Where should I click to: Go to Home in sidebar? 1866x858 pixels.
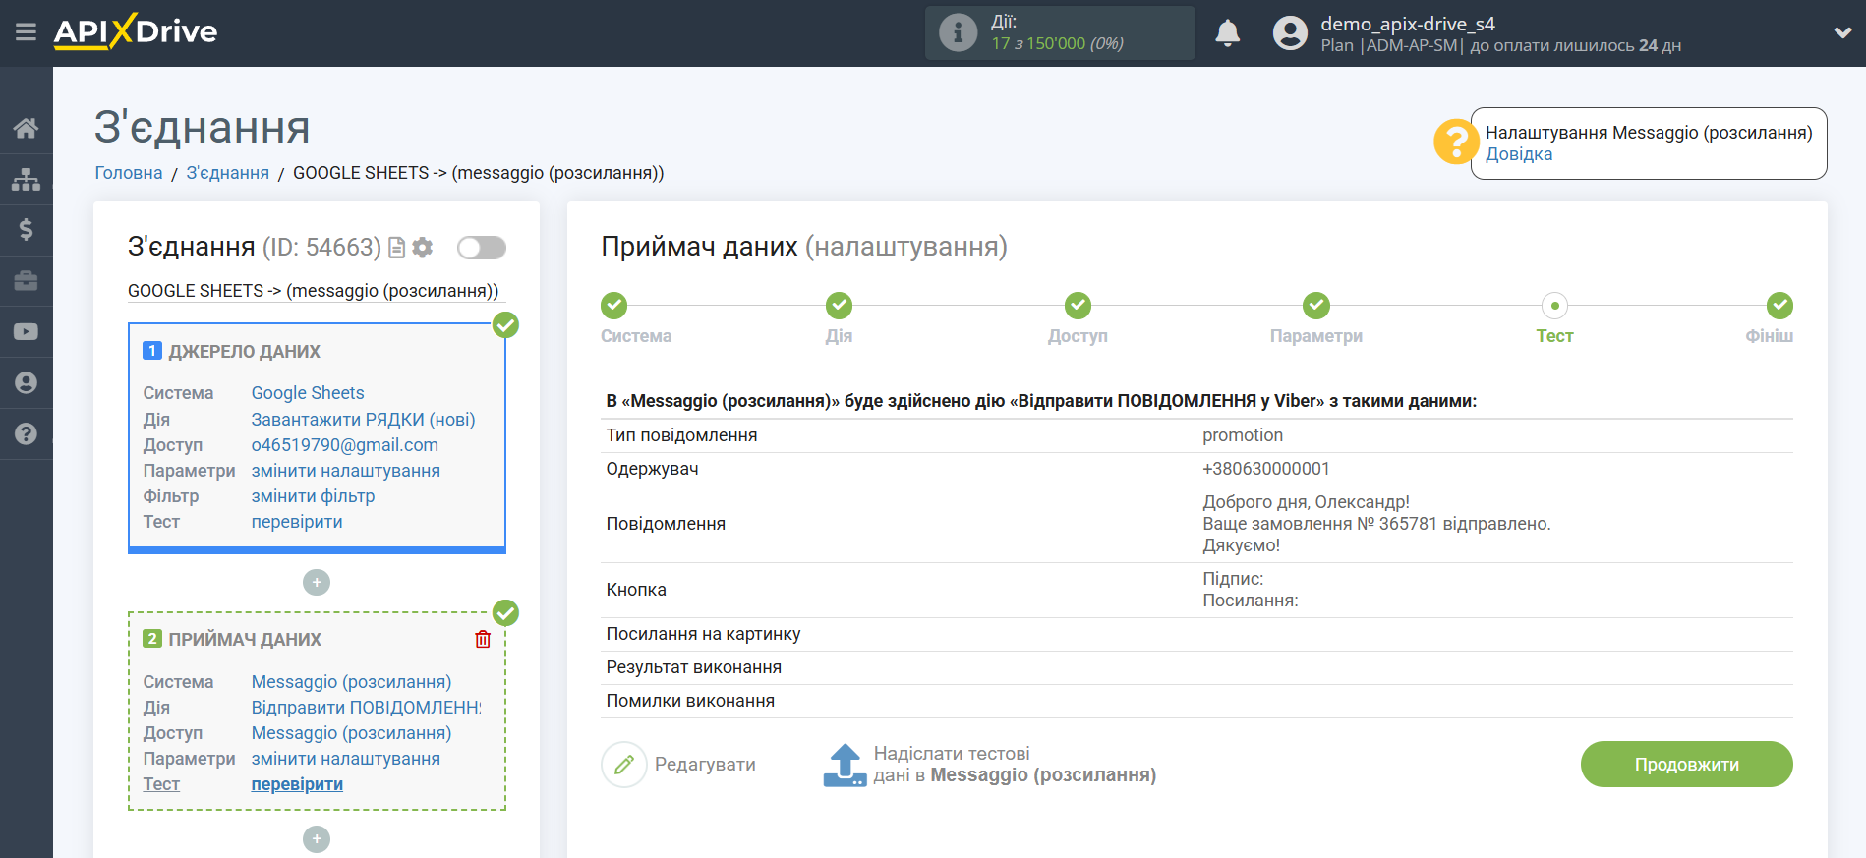27,128
